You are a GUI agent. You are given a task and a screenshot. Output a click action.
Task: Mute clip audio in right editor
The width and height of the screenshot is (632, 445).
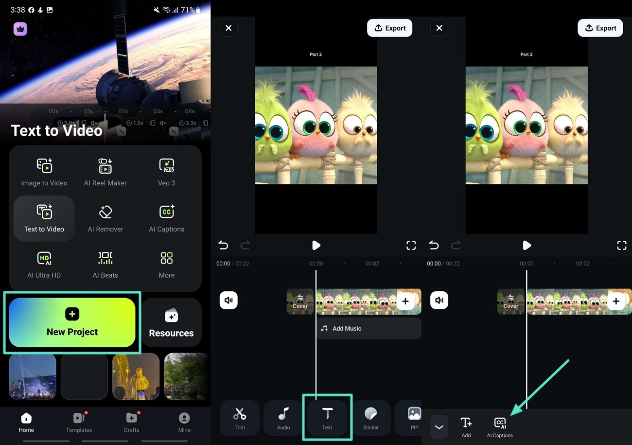[x=439, y=301]
